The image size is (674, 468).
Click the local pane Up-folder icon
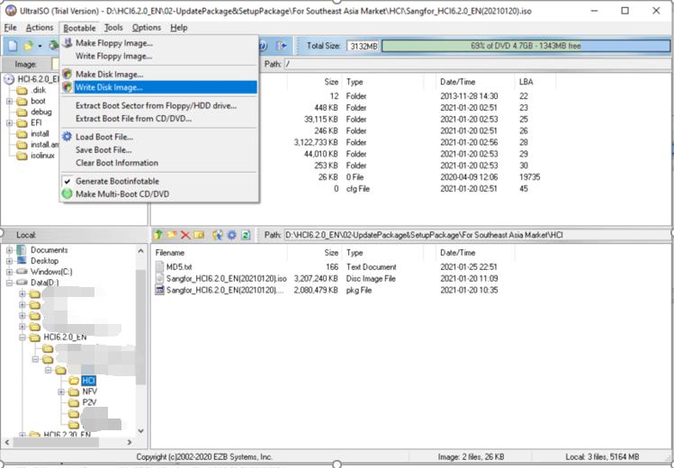coord(158,235)
